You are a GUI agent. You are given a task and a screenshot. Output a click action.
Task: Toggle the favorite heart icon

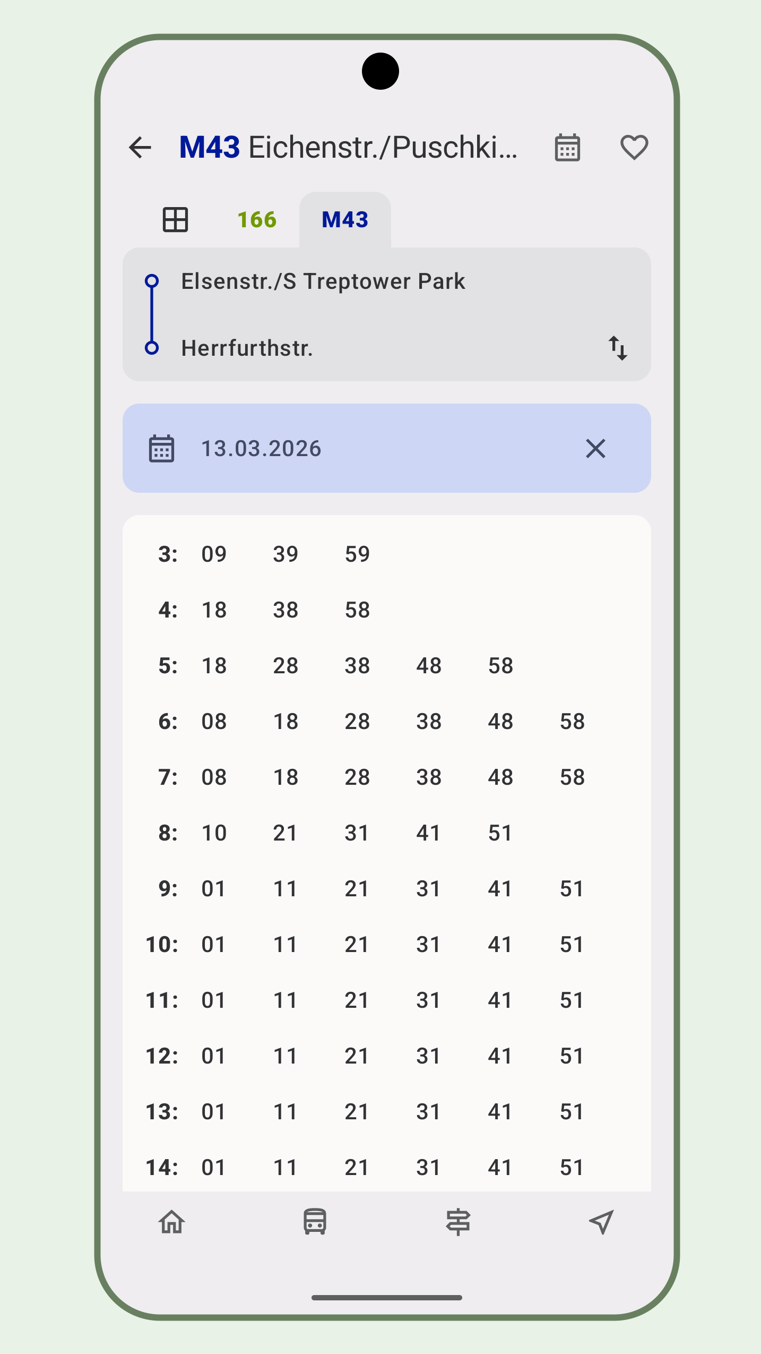(x=634, y=148)
